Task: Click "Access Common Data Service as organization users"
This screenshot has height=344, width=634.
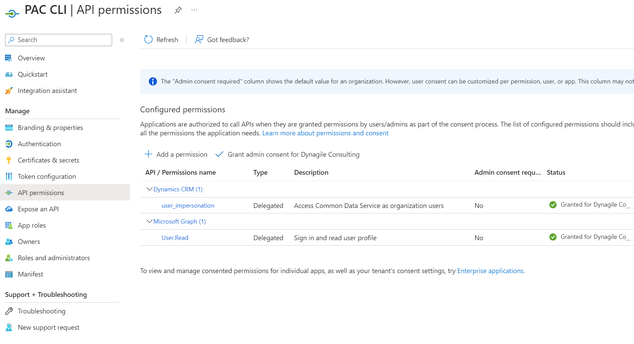Action: click(369, 206)
